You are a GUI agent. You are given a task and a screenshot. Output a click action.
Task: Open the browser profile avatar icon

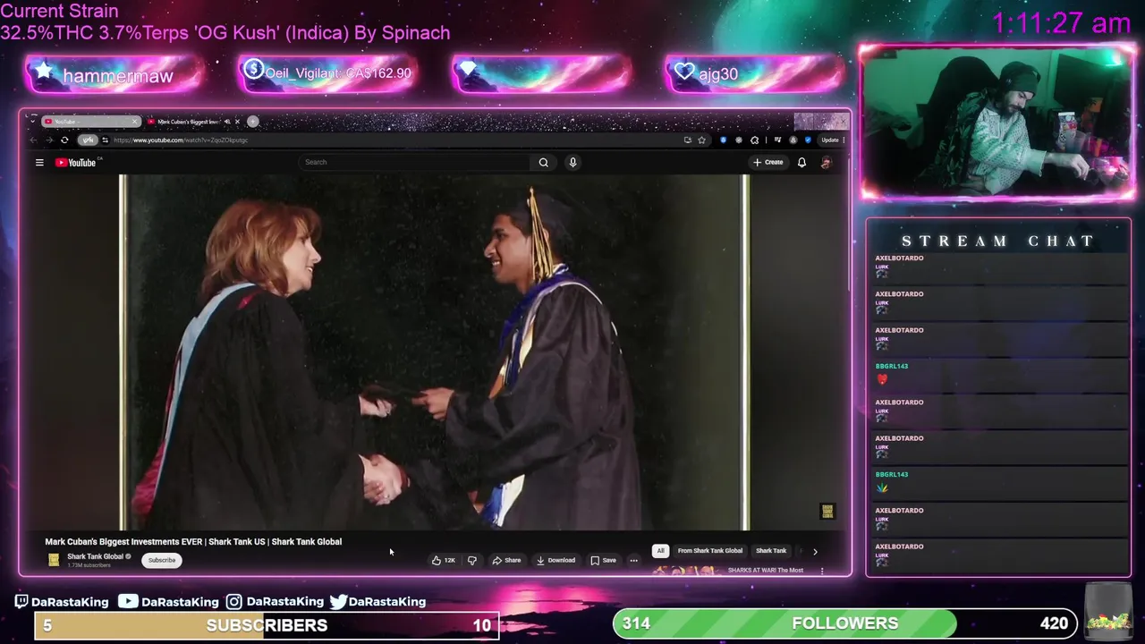pyautogui.click(x=793, y=140)
